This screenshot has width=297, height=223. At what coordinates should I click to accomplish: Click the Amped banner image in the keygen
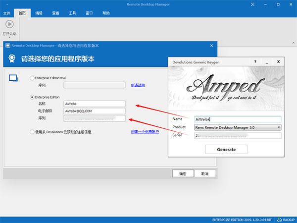(226, 88)
